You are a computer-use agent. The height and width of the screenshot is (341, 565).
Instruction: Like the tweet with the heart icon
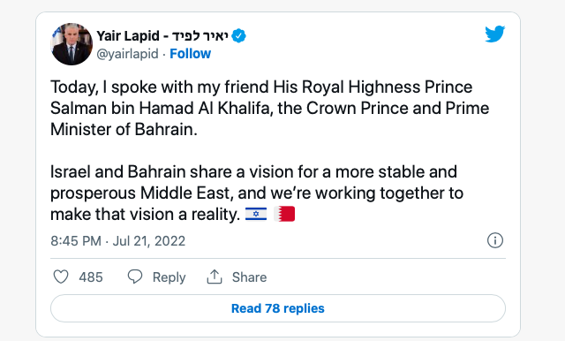[61, 277]
